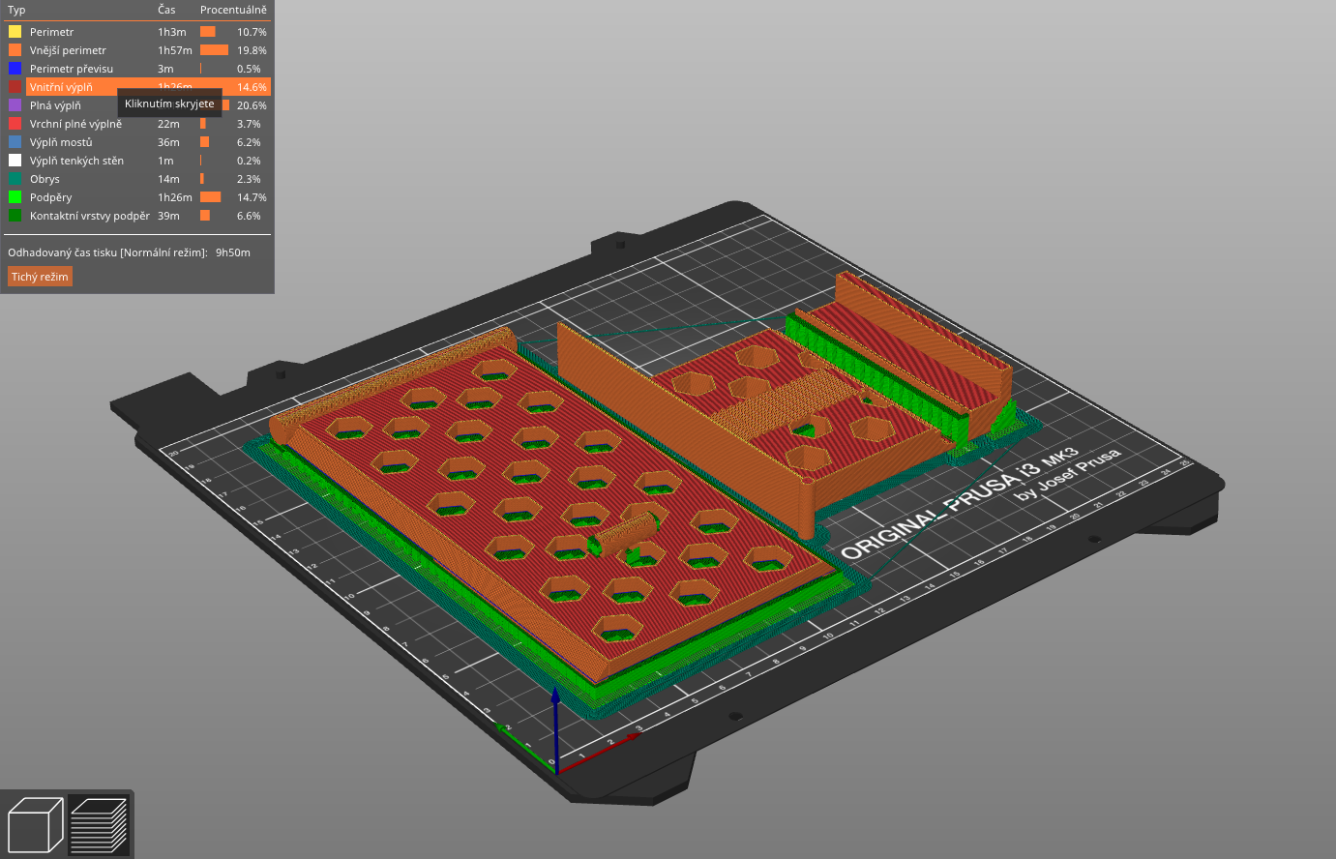Click the blue Perimetr převisu swatch
1336x859 pixels.
[x=15, y=69]
